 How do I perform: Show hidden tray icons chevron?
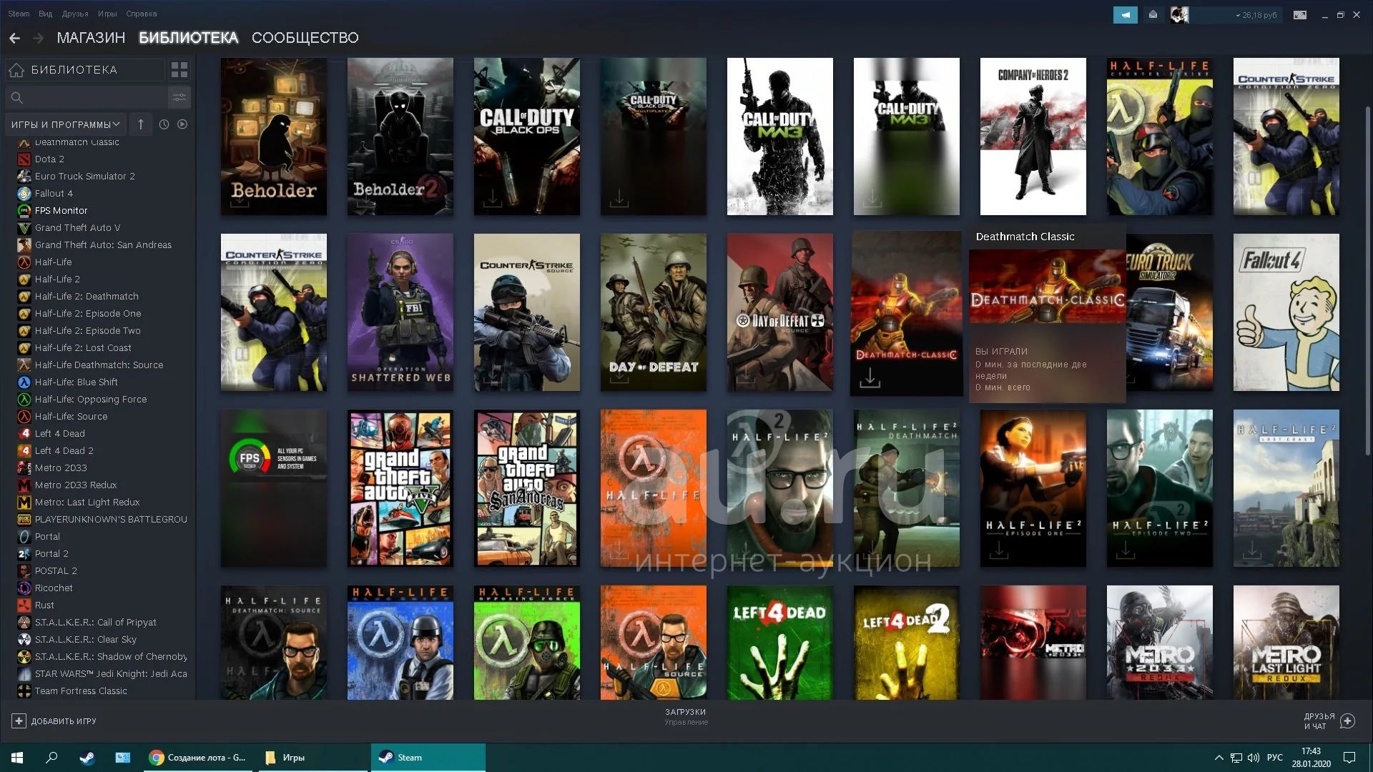pos(1219,758)
